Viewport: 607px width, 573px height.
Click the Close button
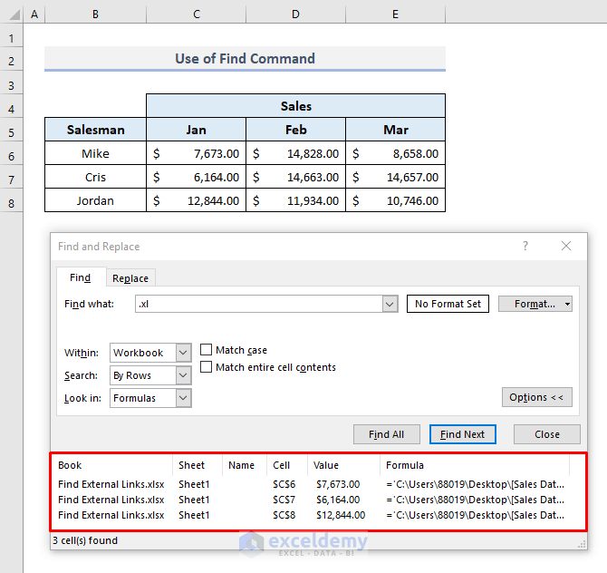point(547,434)
